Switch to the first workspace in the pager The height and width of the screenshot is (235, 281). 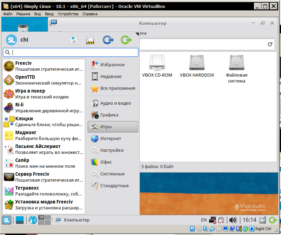42,218
